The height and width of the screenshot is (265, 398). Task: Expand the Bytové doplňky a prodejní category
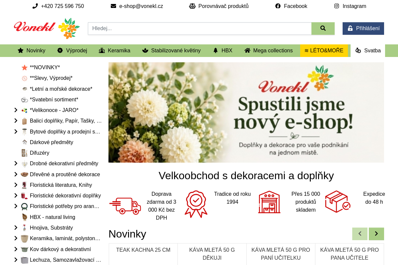(x=16, y=132)
